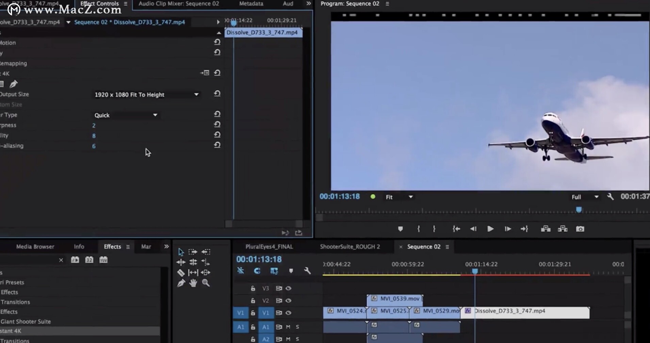650x343 pixels.
Task: Toggle V2 track visibility eye
Action: [288, 300]
